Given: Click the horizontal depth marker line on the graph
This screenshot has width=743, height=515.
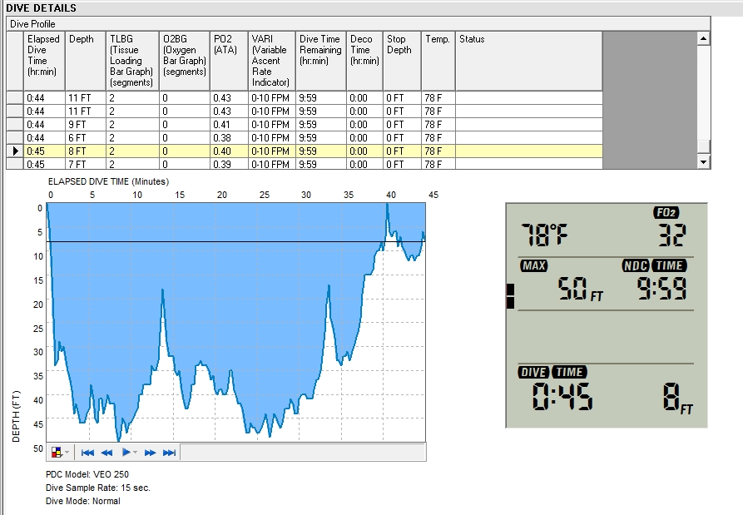Looking at the screenshot, I should [236, 242].
